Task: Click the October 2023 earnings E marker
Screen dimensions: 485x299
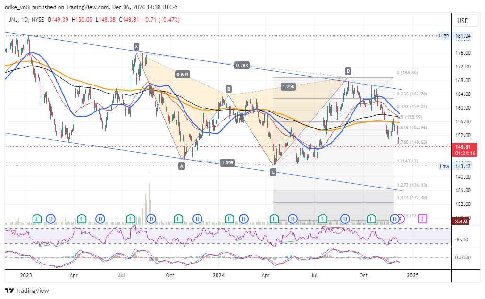Action: (178, 219)
